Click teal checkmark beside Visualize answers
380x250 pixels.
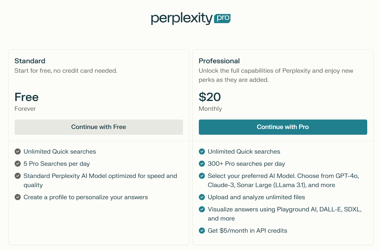tap(202, 209)
